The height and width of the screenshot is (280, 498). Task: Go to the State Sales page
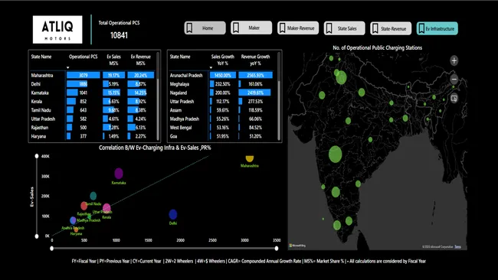point(344,28)
